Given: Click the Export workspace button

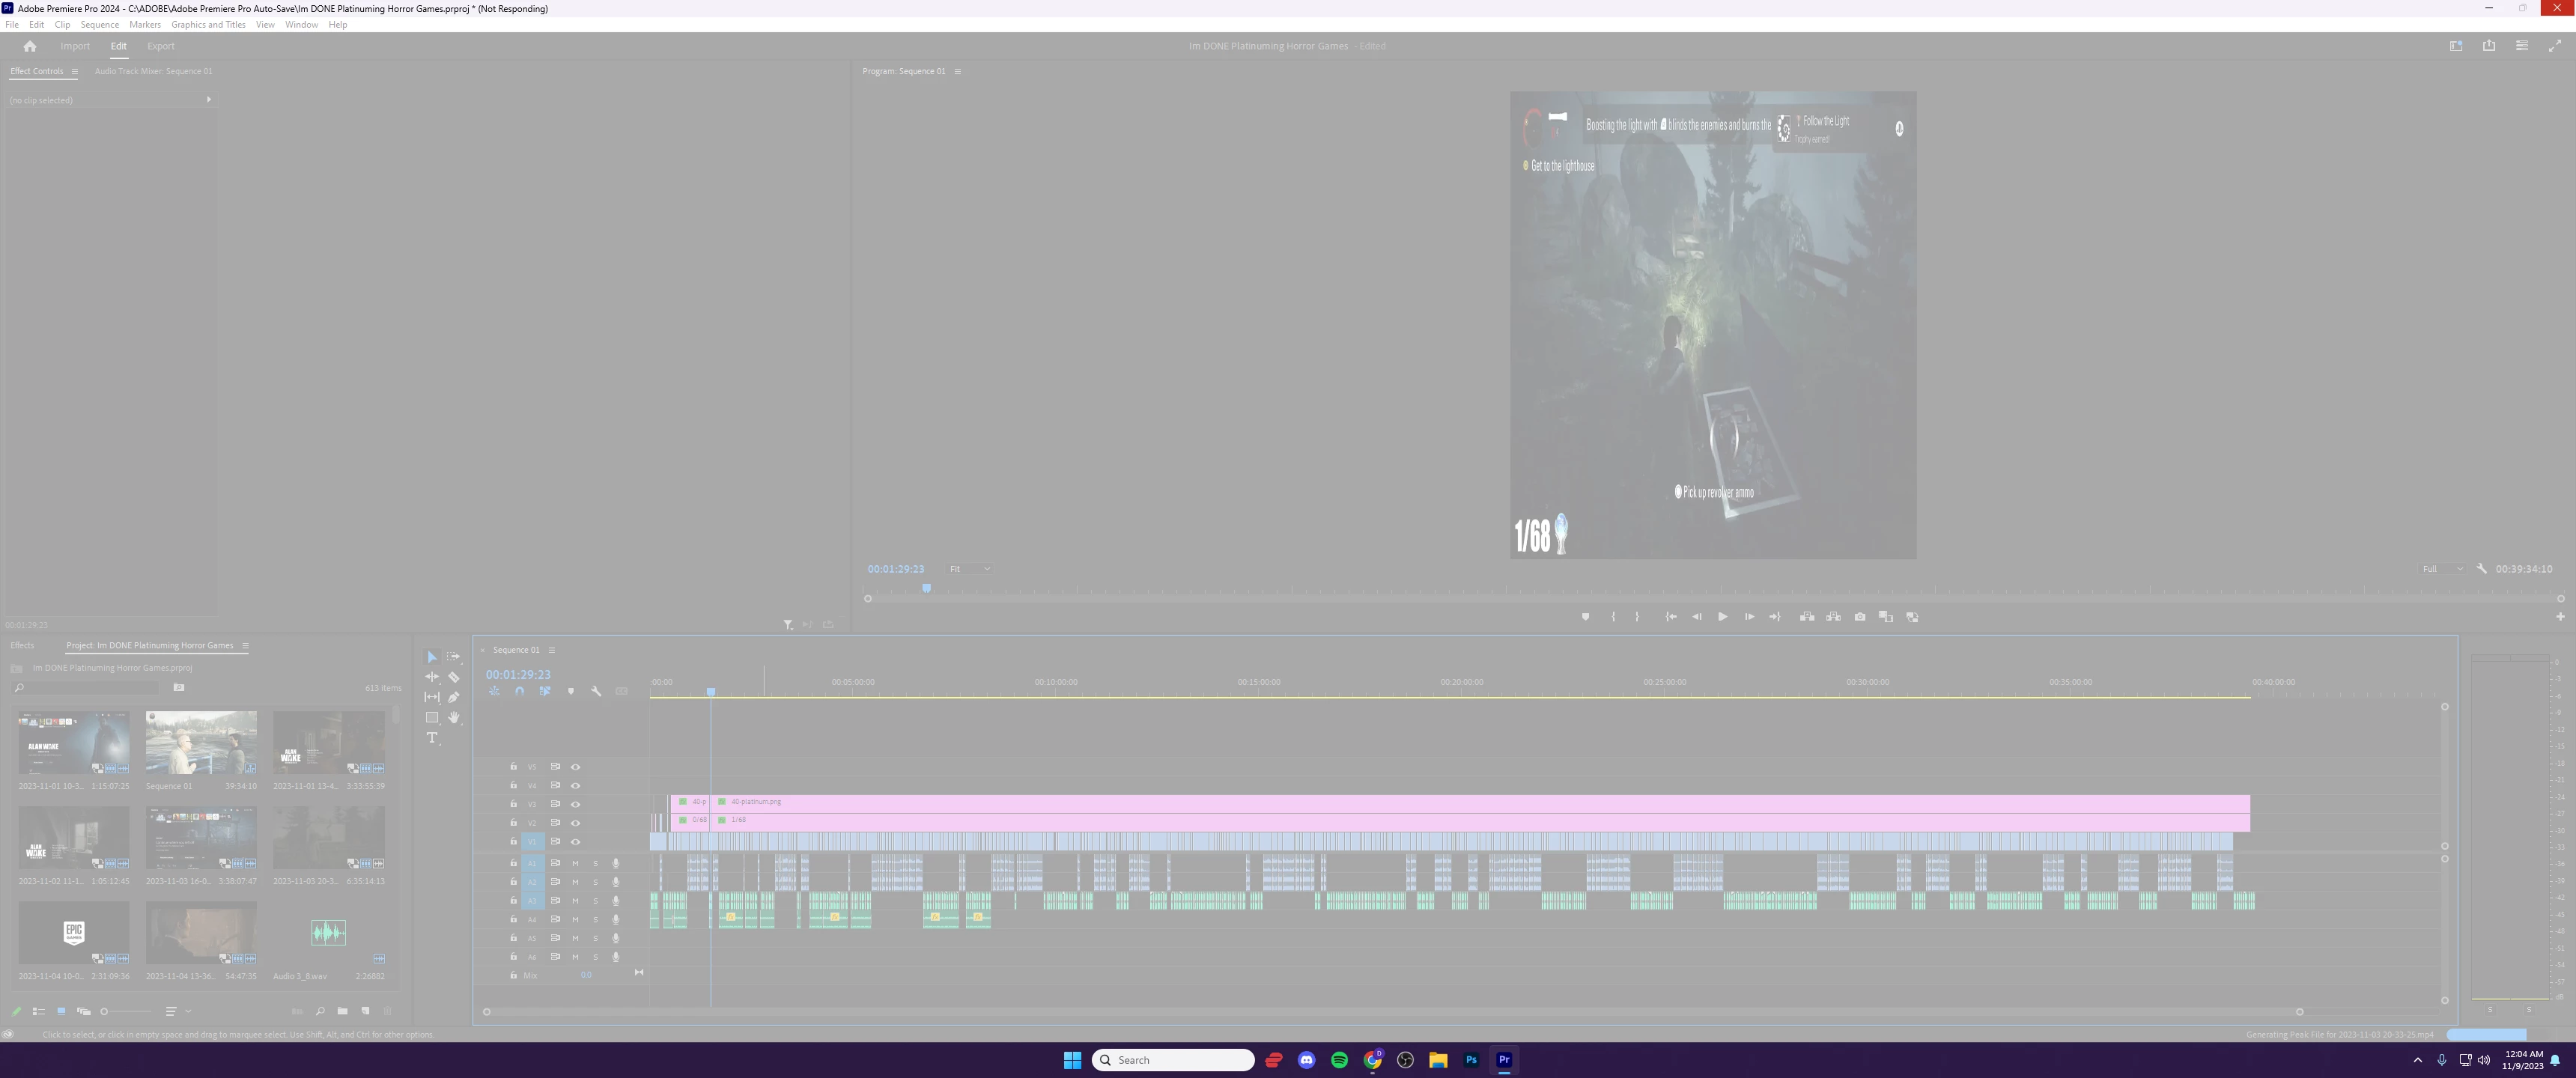Looking at the screenshot, I should point(160,46).
